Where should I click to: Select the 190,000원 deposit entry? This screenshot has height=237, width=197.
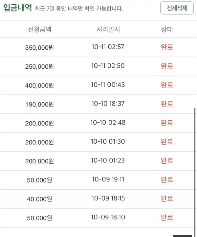[98, 104]
